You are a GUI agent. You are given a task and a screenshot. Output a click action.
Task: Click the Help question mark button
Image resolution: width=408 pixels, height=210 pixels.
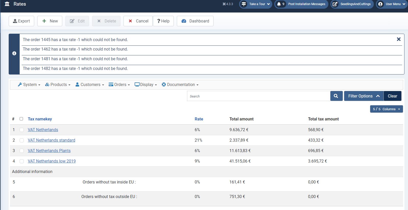[163, 21]
